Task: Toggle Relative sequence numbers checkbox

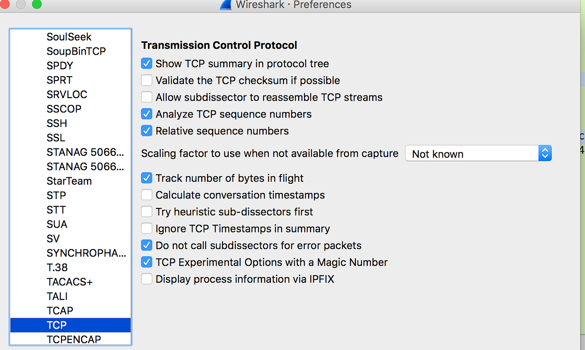Action: click(147, 131)
